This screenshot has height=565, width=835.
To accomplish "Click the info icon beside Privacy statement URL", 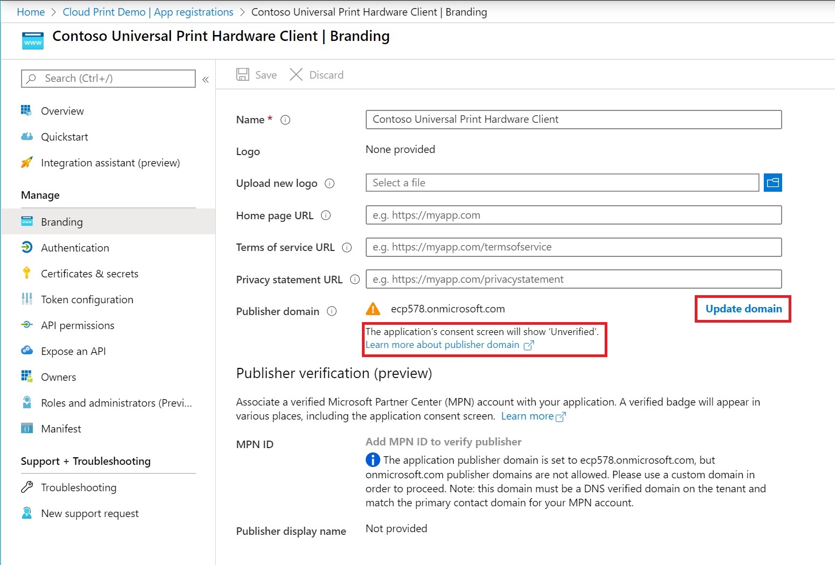I will (x=355, y=280).
